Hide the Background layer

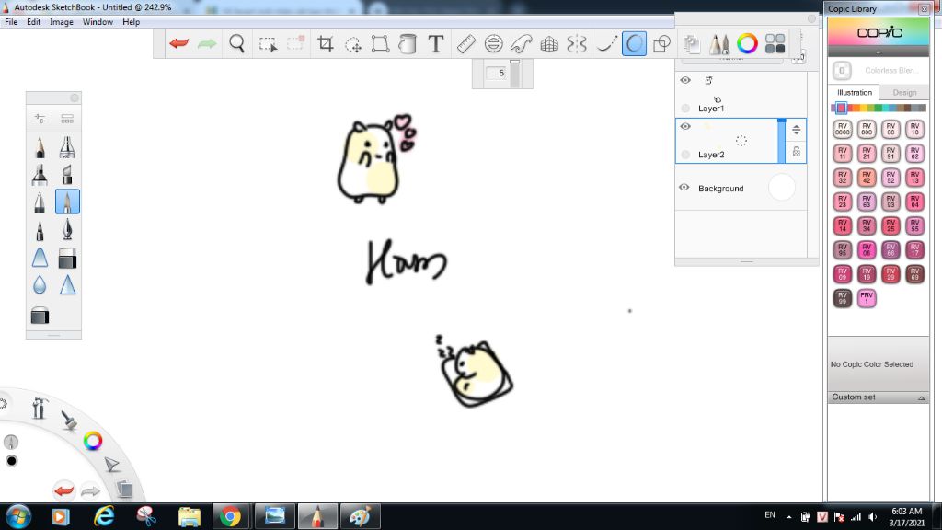point(684,188)
